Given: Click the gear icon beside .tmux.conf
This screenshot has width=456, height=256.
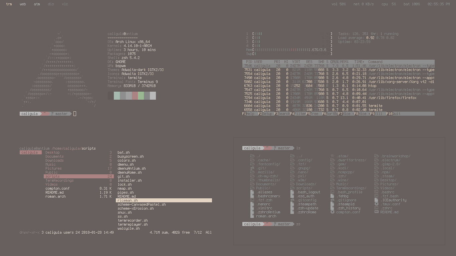Looking at the screenshot, I should (x=377, y=204).
